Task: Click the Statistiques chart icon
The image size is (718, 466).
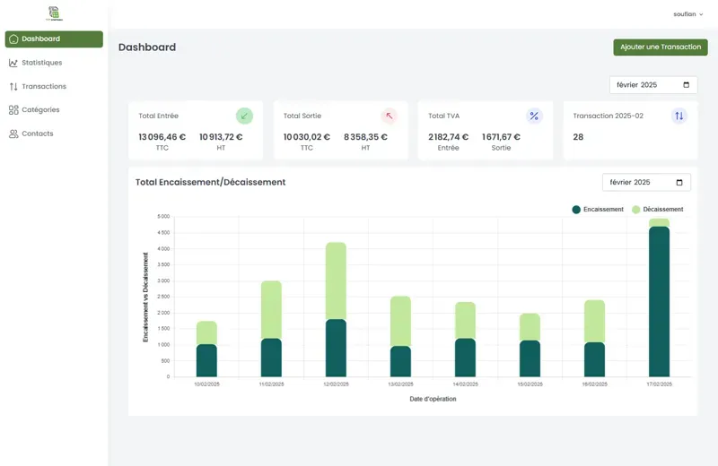Action: 13,63
